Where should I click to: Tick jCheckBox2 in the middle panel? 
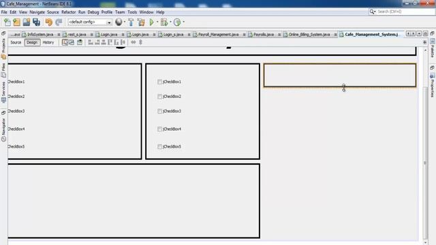pos(159,97)
